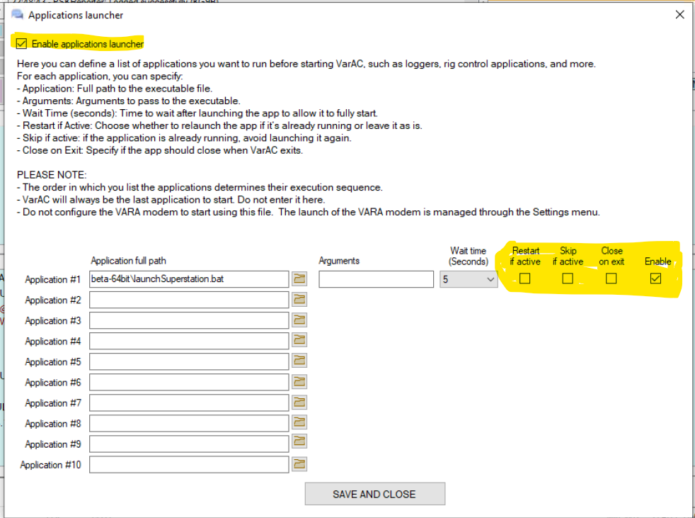The height and width of the screenshot is (518, 695).
Task: Click the Arguments field for Application #1
Action: [376, 279]
